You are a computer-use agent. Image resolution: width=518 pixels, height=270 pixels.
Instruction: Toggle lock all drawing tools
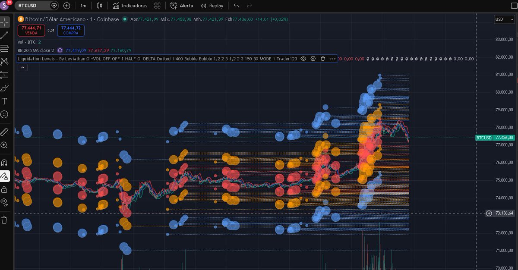tap(4, 189)
